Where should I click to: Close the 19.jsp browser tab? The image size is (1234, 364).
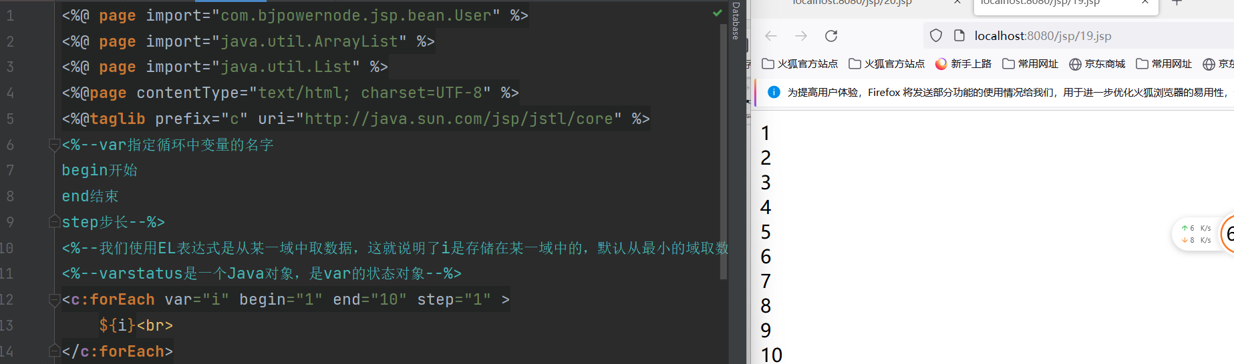point(1145,2)
